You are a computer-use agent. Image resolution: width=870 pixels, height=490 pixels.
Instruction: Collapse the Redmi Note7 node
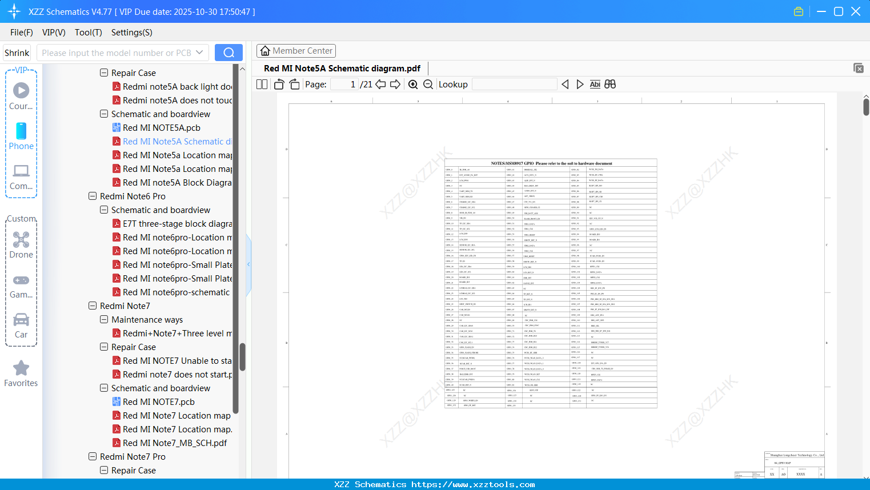click(93, 306)
